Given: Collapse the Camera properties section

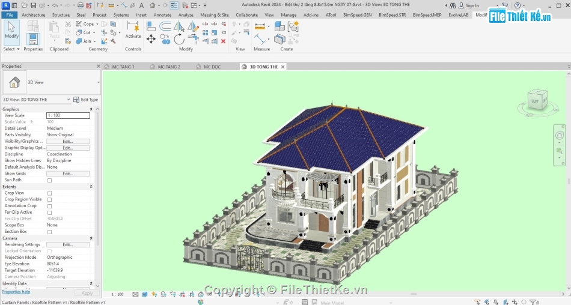Looking at the screenshot, I should tap(91, 238).
